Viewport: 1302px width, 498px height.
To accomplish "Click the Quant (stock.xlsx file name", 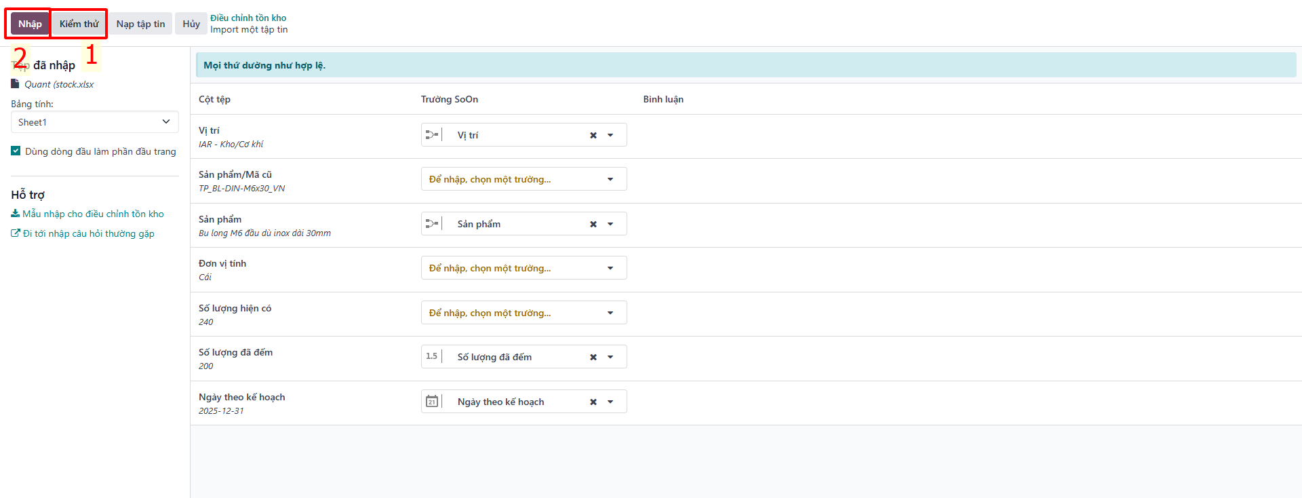I will coord(59,84).
